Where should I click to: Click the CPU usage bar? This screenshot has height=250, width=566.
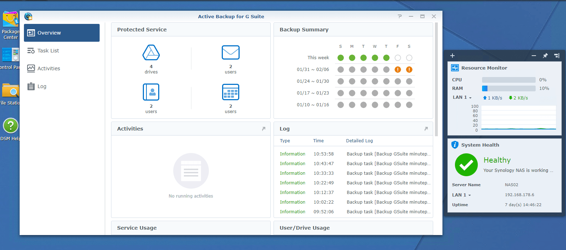(509, 80)
